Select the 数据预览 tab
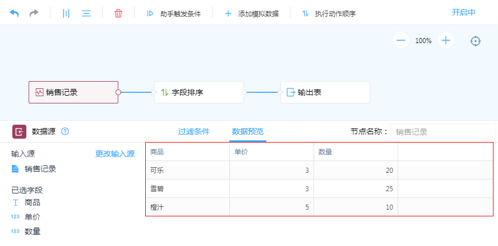 248,132
